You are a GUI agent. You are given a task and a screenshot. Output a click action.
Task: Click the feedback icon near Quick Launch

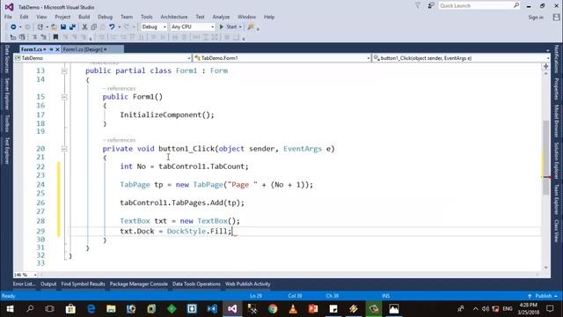click(x=430, y=6)
